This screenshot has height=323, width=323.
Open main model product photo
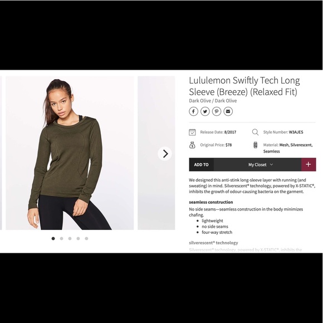[x=70, y=153]
